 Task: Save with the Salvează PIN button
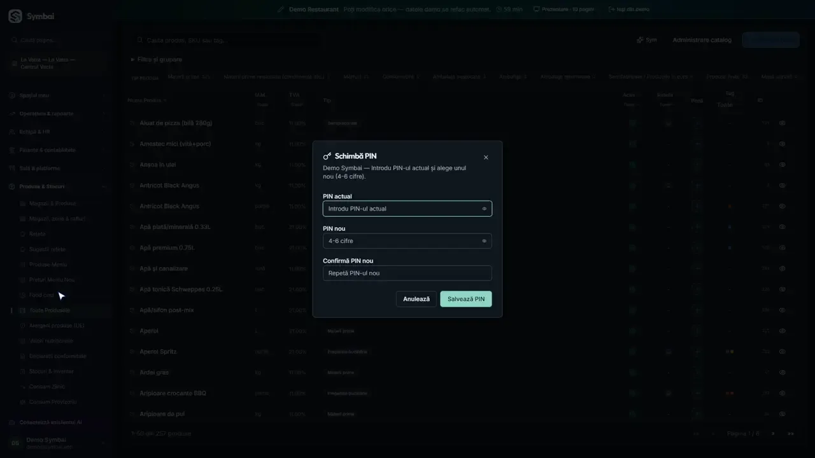coord(466,299)
